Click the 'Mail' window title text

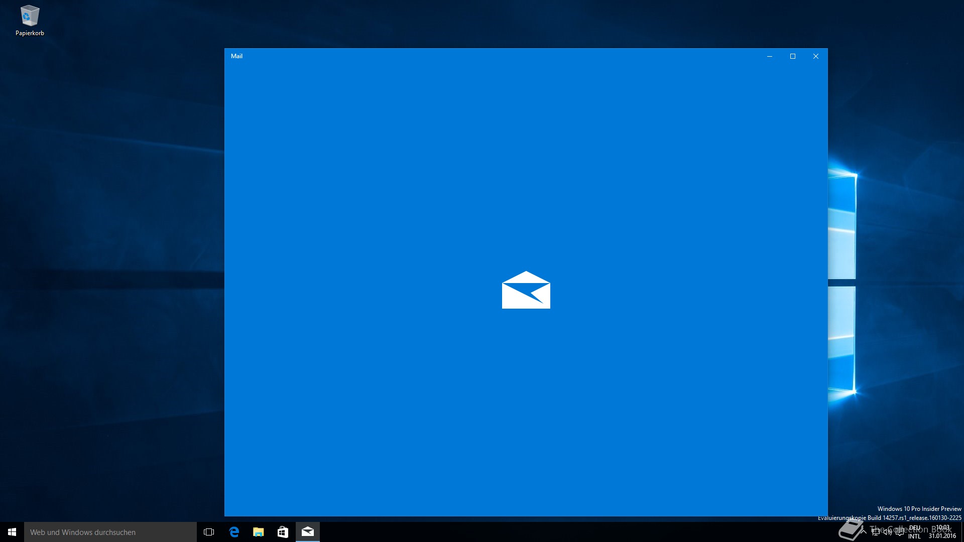pos(236,56)
